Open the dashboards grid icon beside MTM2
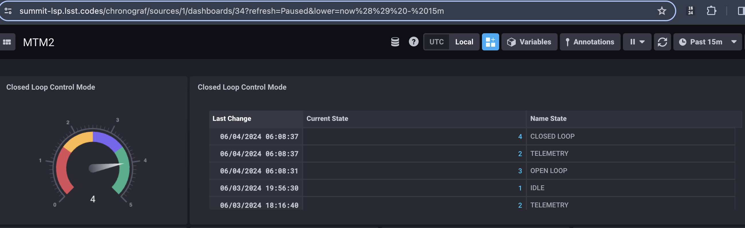 point(7,42)
